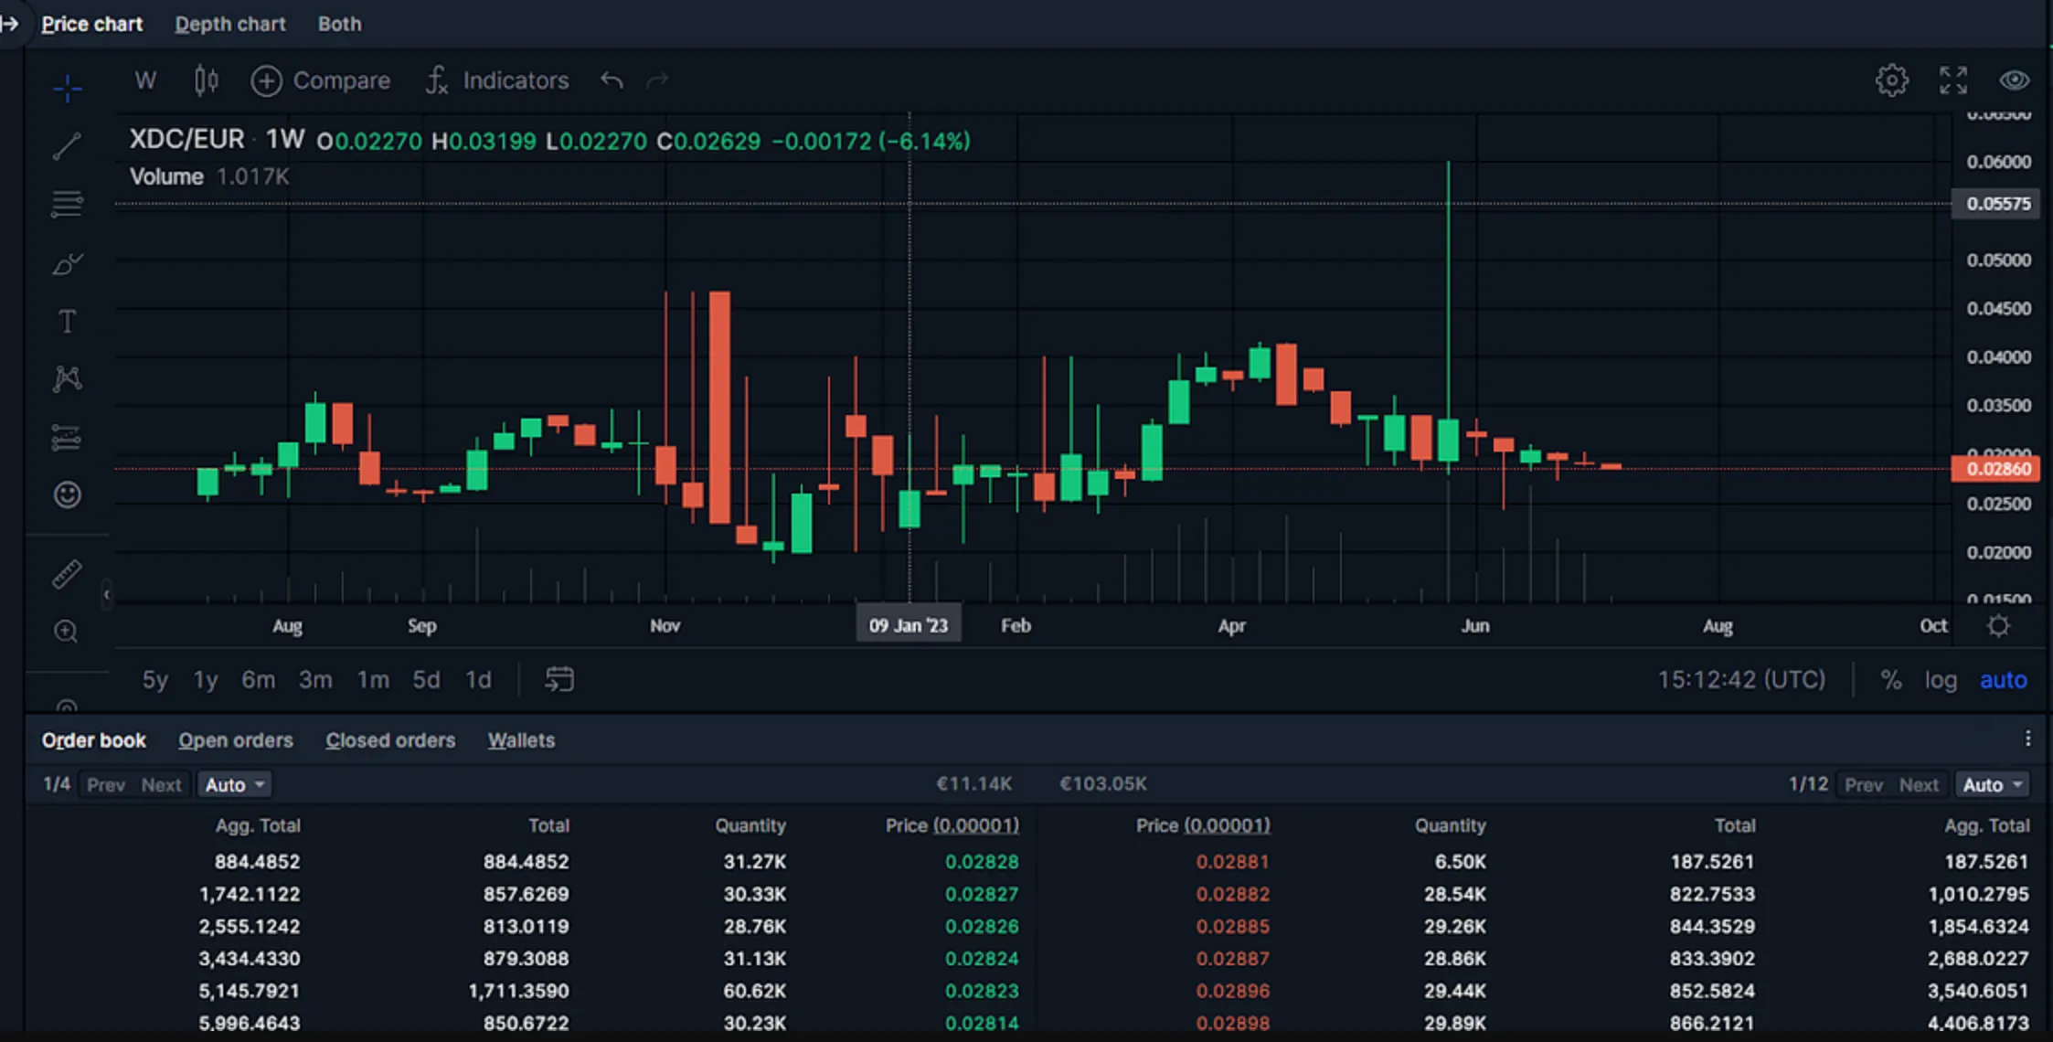Viewport: 2053px width, 1042px height.
Task: Set chart range to 1y
Action: click(x=206, y=680)
